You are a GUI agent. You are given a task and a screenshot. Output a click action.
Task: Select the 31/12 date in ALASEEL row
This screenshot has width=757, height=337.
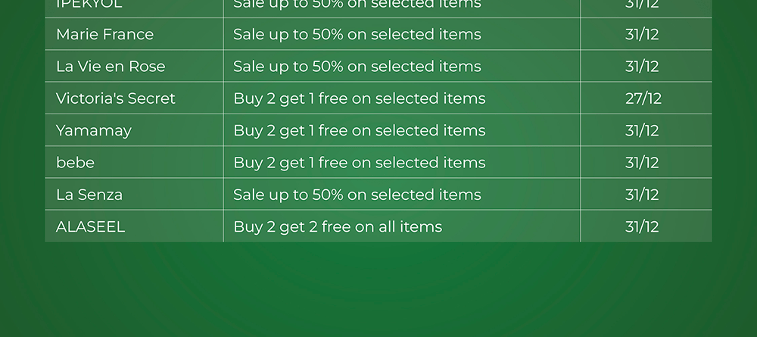(x=642, y=226)
